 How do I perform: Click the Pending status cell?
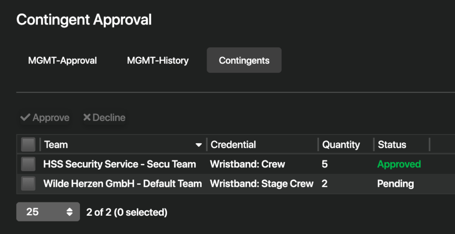click(x=395, y=184)
